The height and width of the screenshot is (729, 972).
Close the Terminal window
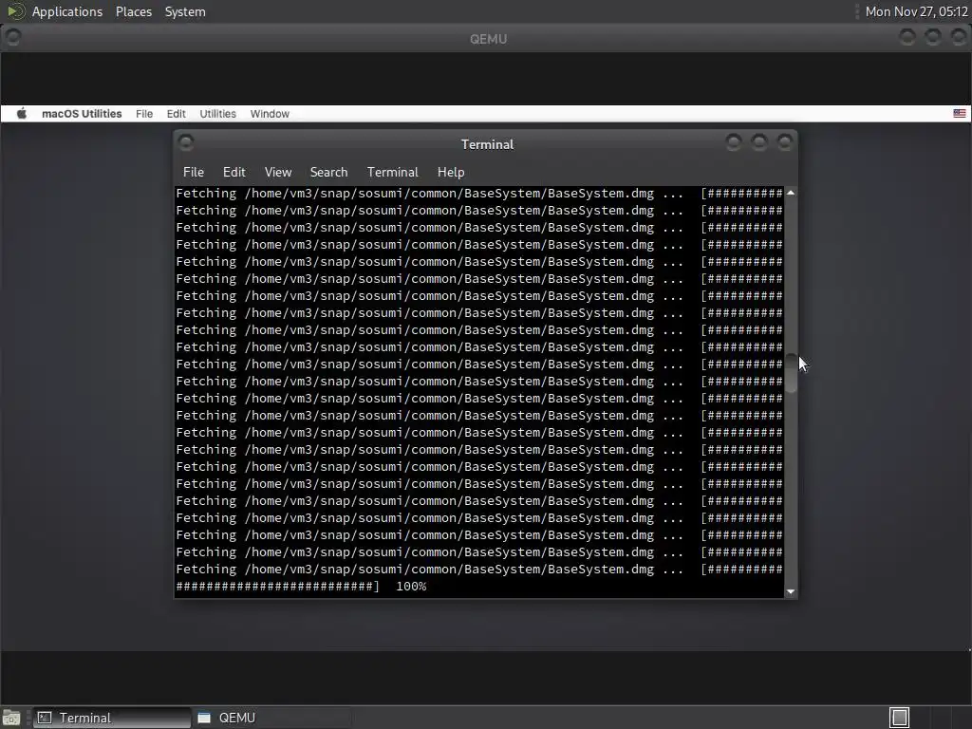click(x=785, y=143)
